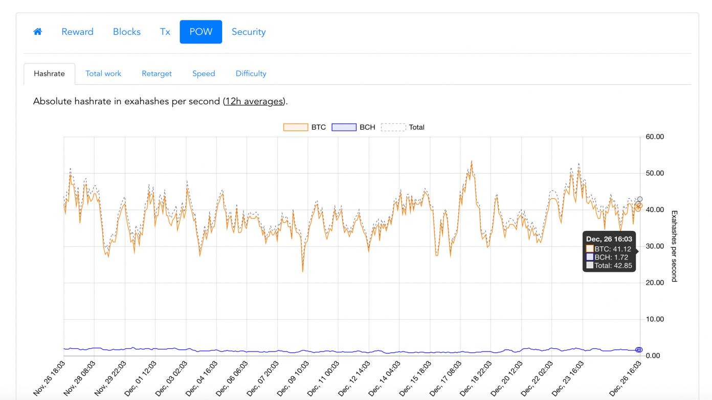Click the 12h averages link
This screenshot has height=400, width=712.
pyautogui.click(x=254, y=101)
